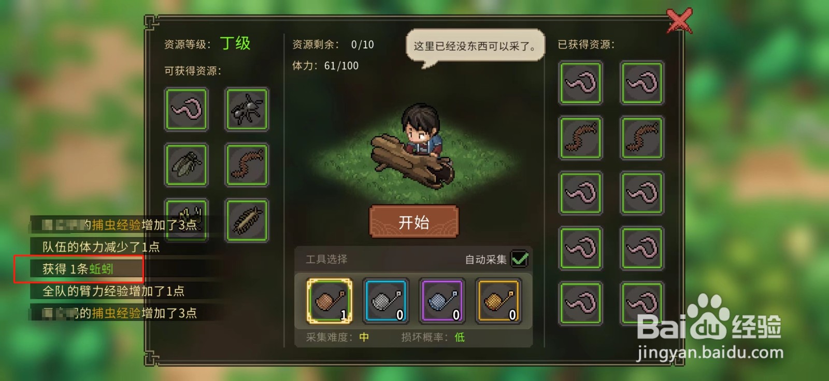Choose the gold-bordered basic net tool
829x381 pixels.
[x=329, y=301]
